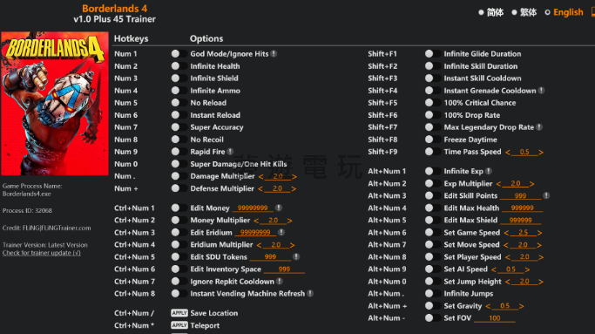Open Check for trainer update link
The height and width of the screenshot is (334, 595).
(41, 253)
